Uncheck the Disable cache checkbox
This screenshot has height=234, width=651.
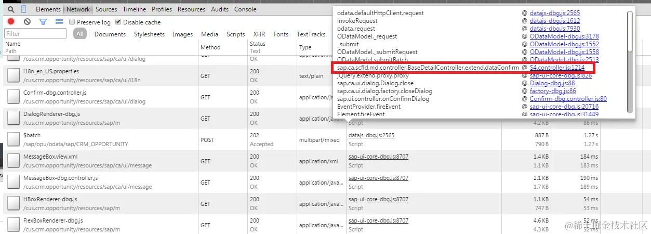click(118, 22)
